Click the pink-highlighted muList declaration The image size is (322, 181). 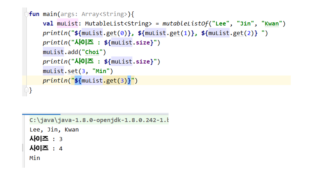(x=67, y=24)
